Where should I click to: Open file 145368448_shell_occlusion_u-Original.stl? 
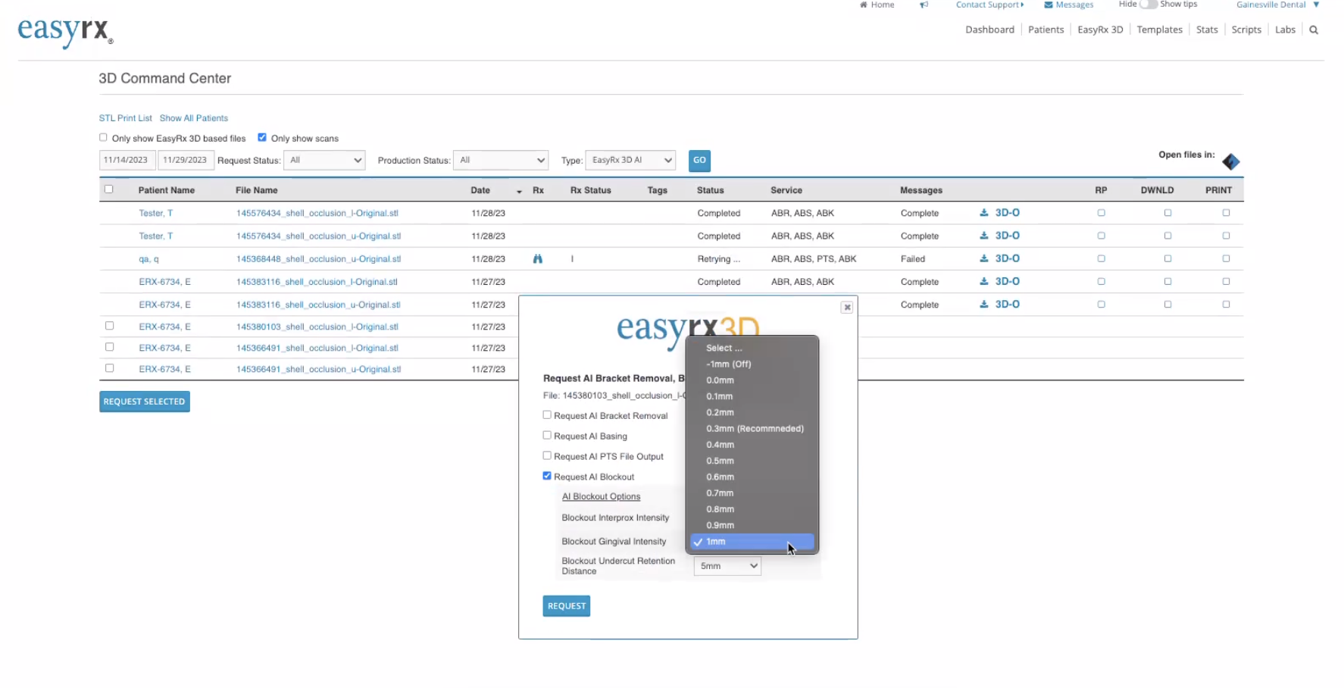tap(318, 259)
